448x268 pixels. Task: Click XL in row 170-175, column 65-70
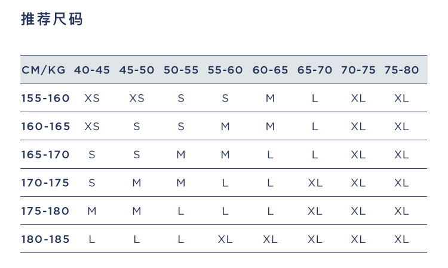pos(315,183)
